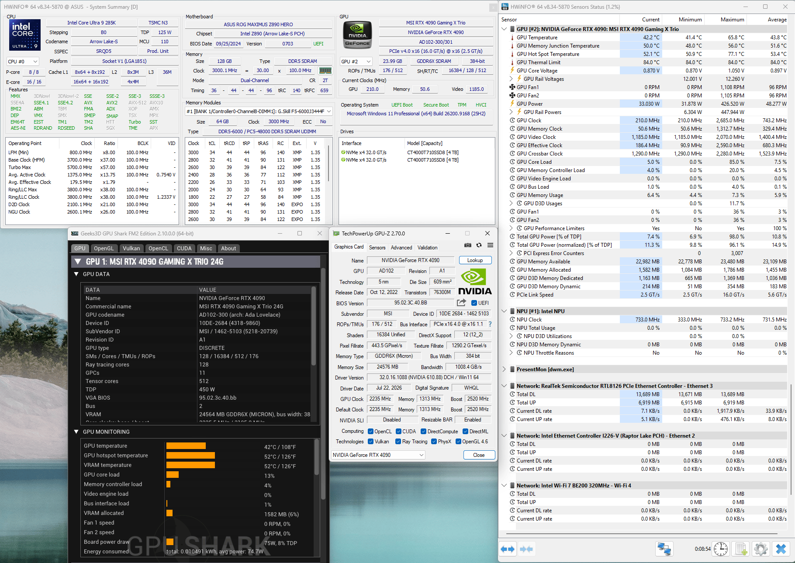
Task: Click the clock reset timer icon
Action: [x=721, y=549]
